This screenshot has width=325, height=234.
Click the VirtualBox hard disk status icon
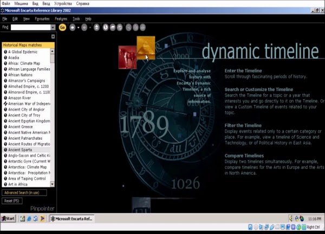click(250, 227)
